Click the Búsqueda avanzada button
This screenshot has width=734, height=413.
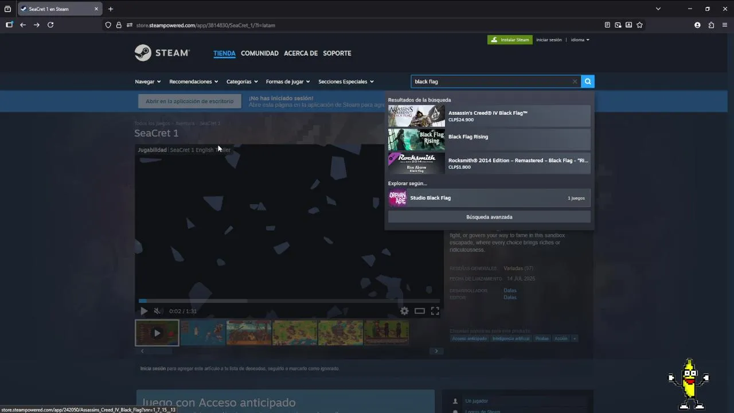click(x=489, y=217)
